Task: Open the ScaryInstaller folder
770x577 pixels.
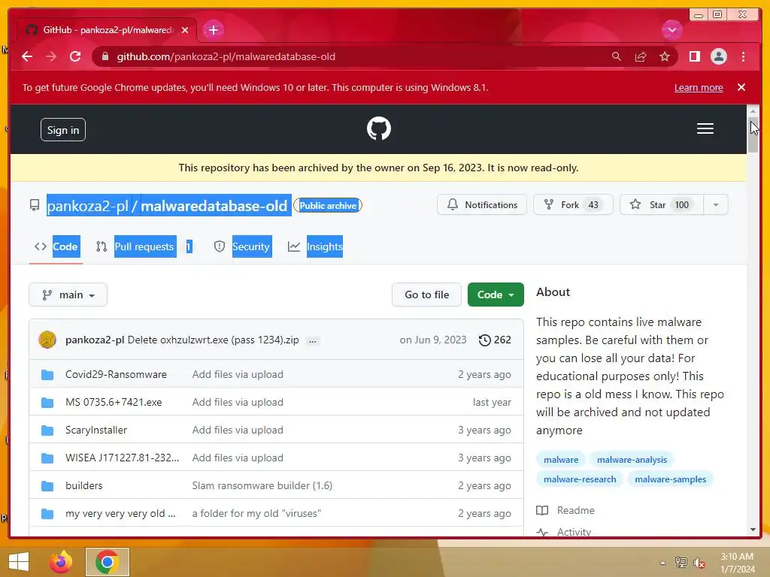Action: 96,430
